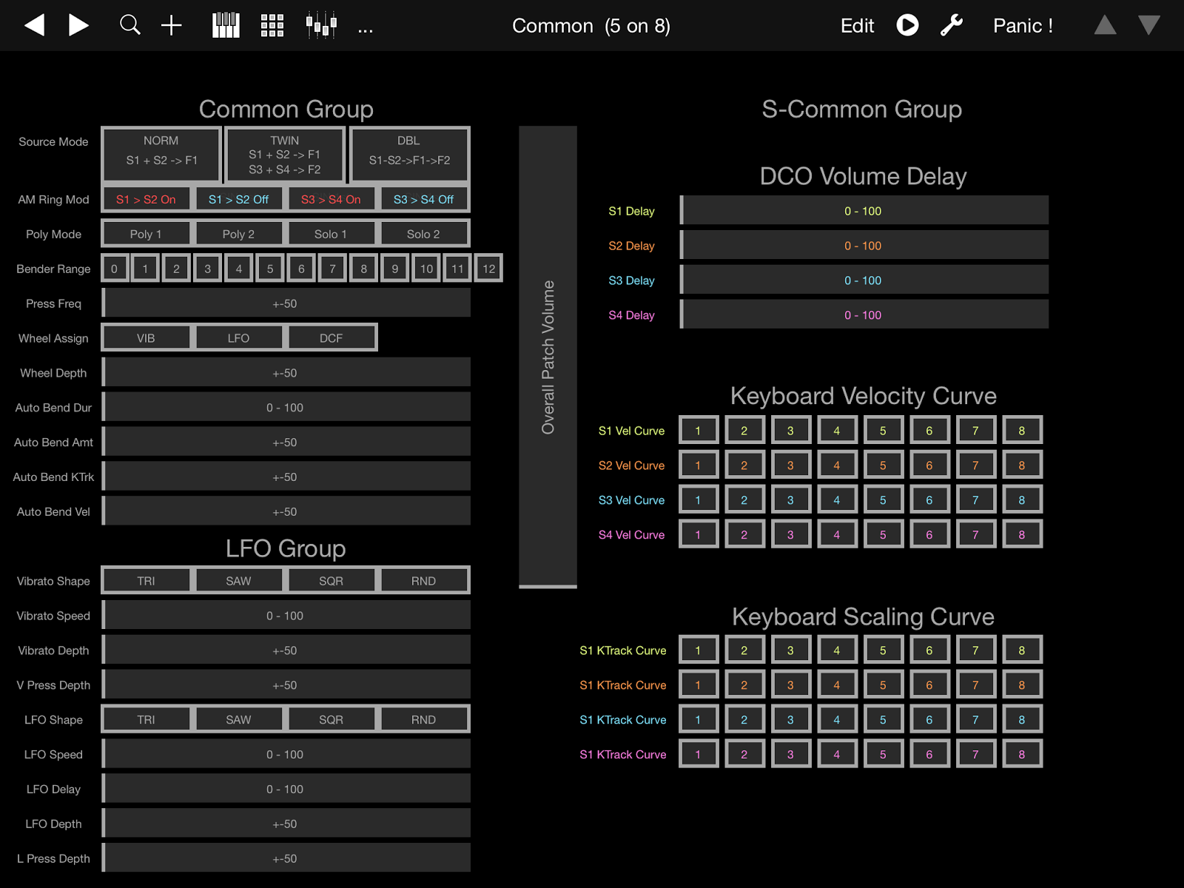Open the piano keyboard view
The height and width of the screenshot is (888, 1184).
click(226, 26)
